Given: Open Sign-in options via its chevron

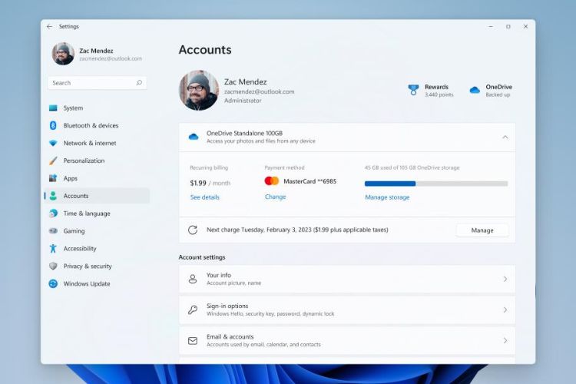Looking at the screenshot, I should [505, 310].
